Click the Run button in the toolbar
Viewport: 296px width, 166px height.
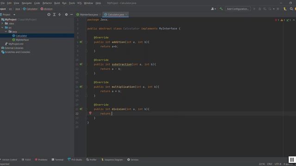(254, 9)
